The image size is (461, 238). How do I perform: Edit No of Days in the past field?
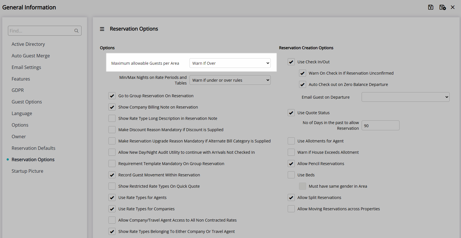380,126
